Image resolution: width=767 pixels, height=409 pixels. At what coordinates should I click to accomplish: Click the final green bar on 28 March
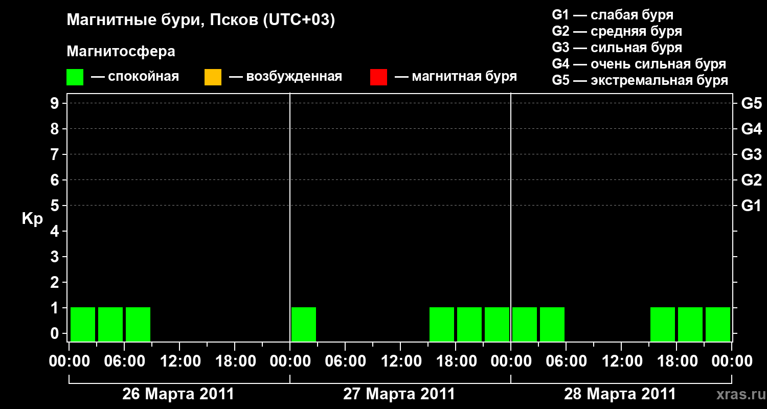718,324
